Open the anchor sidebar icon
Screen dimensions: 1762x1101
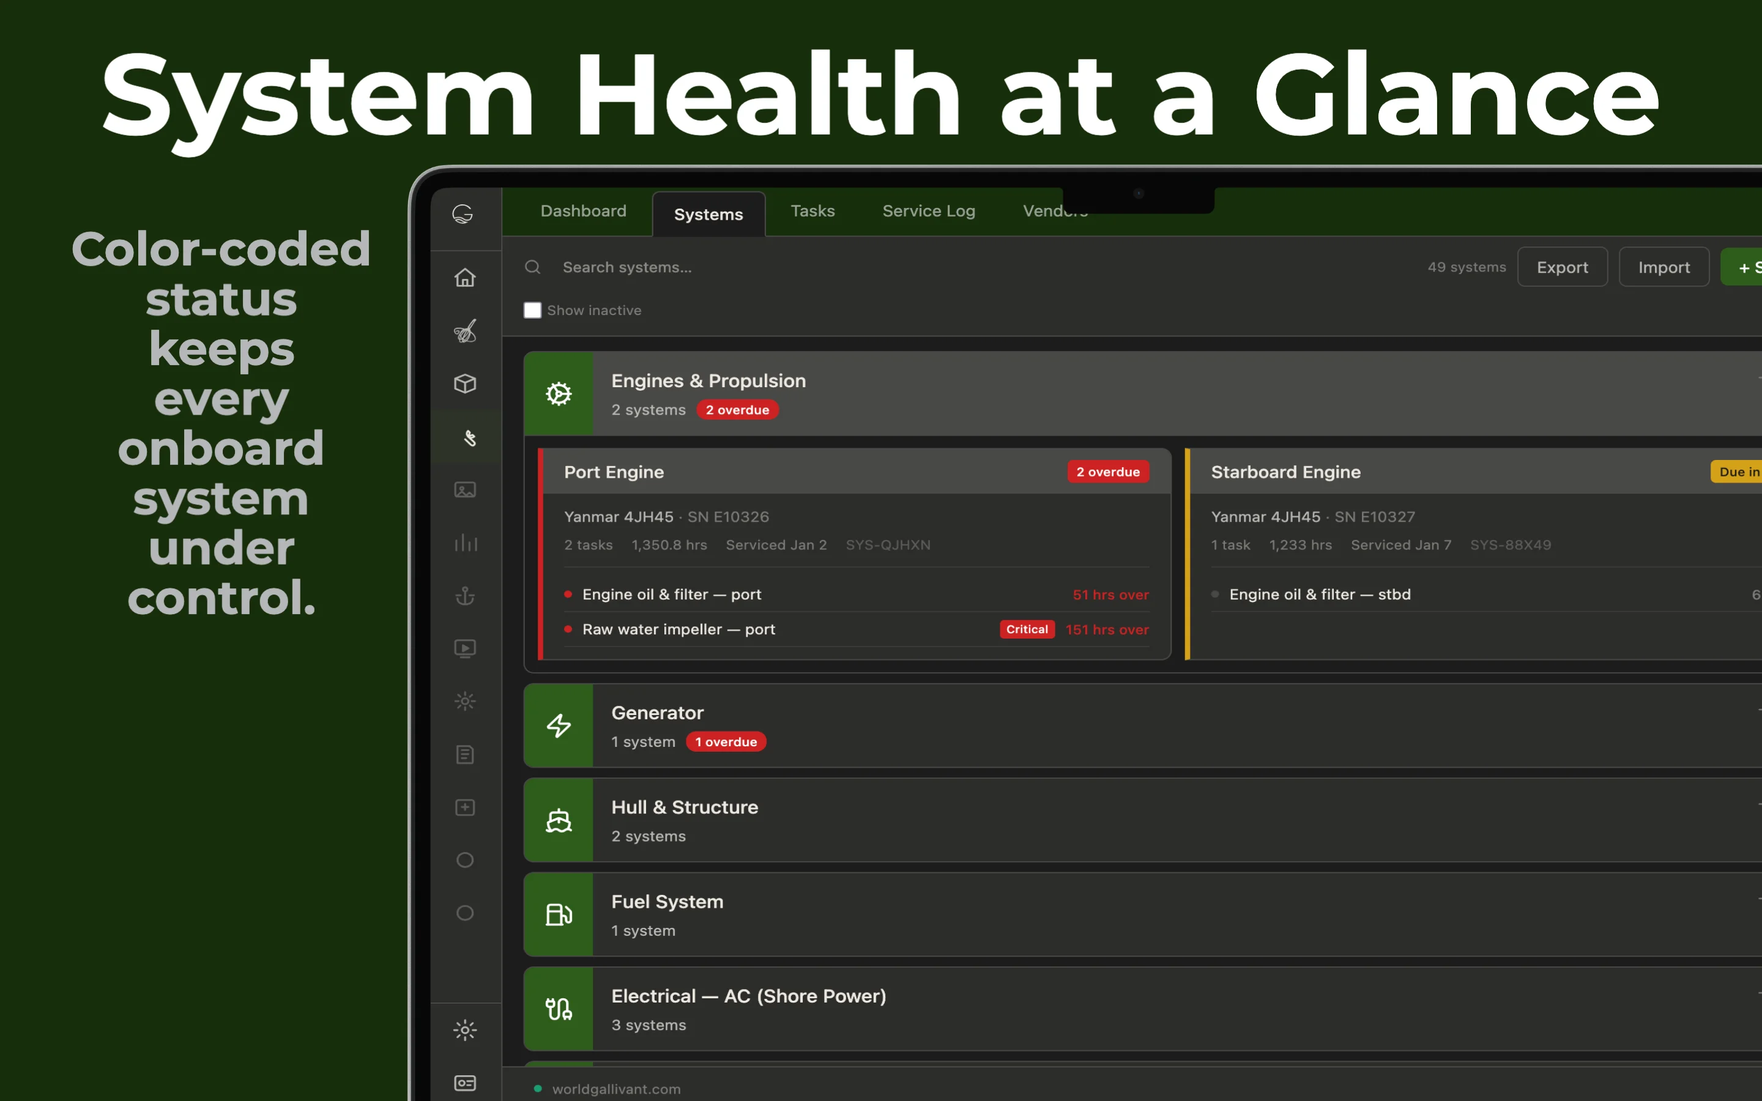pyautogui.click(x=464, y=596)
